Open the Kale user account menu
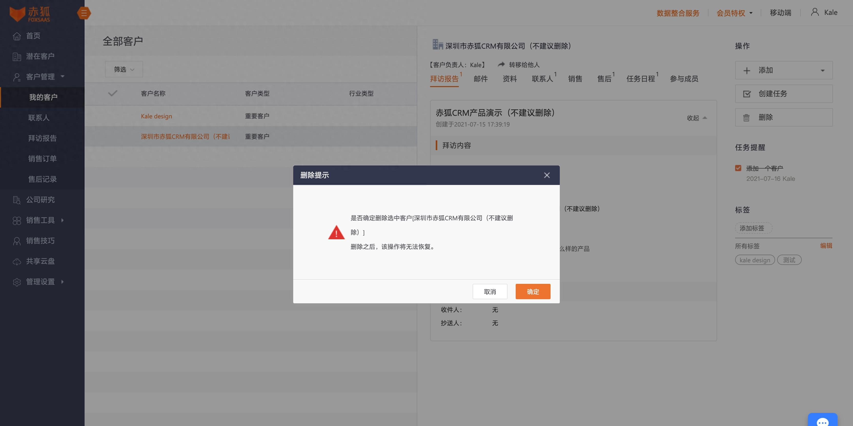This screenshot has width=853, height=426. point(825,13)
